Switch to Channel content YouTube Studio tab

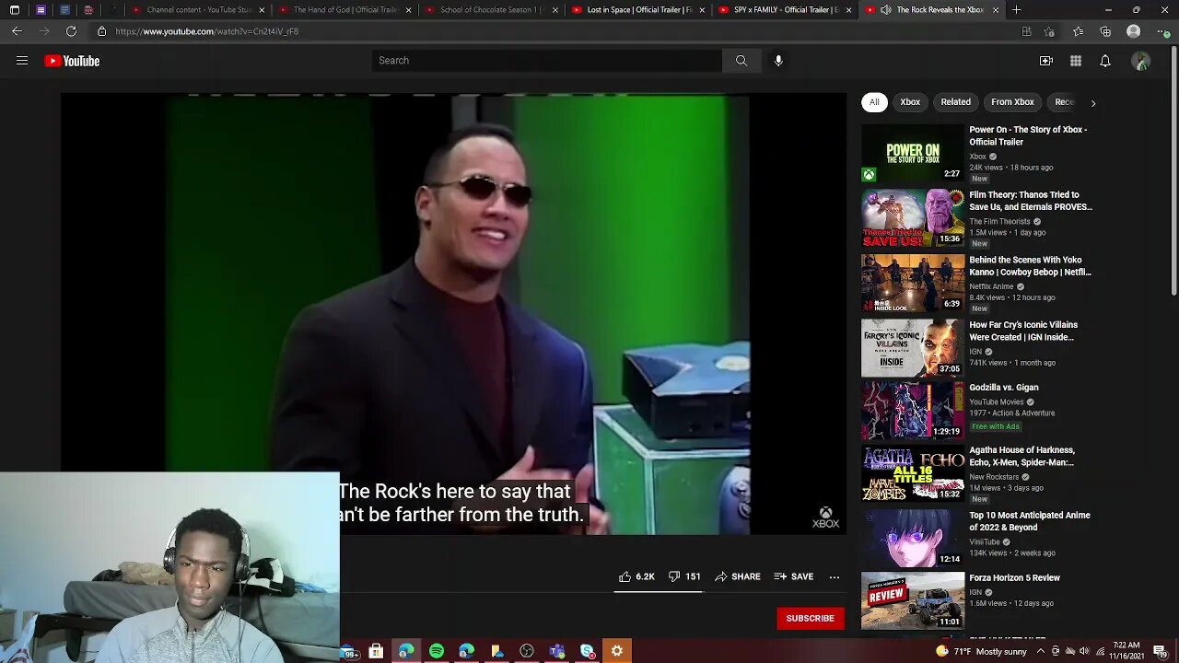(x=198, y=10)
